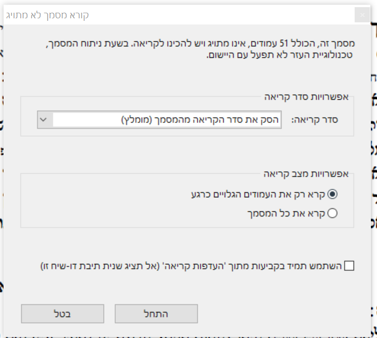Click the empty space inside the reading mode group box
Viewport: 377px width, 338px height.
102,203
